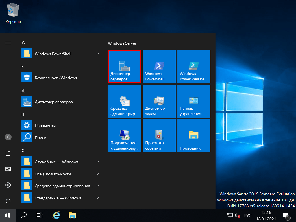Open the Windows PowerShell ISE tile
296x222 pixels.
click(194, 66)
